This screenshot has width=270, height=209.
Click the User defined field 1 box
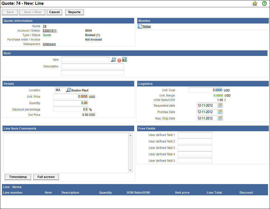point(195,135)
